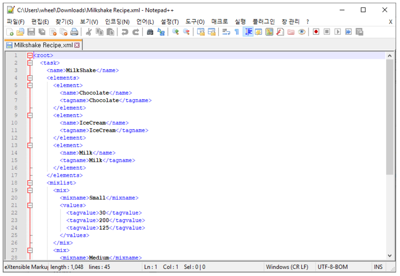Print the file using the printer icon
The image size is (400, 276).
tap(74, 32)
